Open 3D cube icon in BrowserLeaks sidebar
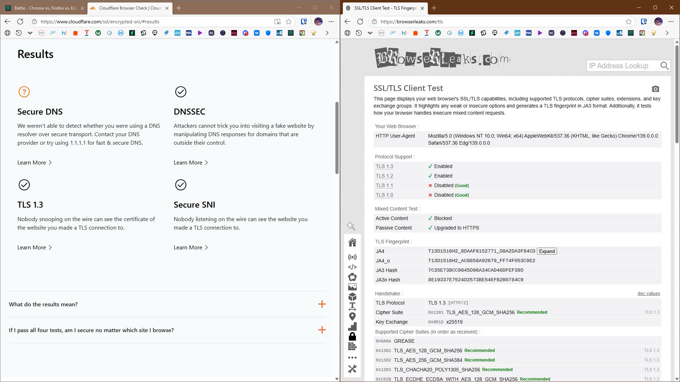 (352, 297)
